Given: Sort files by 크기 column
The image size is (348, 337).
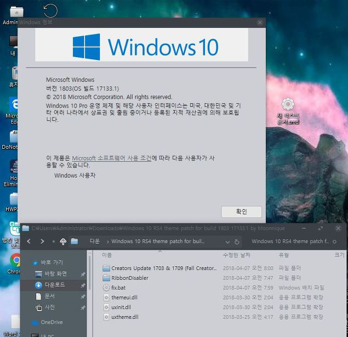Looking at the screenshot, I should click(x=339, y=255).
